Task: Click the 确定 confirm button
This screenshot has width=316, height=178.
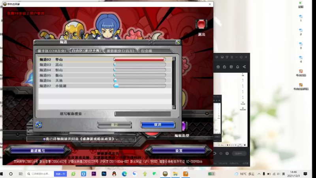Action: pyautogui.click(x=115, y=125)
